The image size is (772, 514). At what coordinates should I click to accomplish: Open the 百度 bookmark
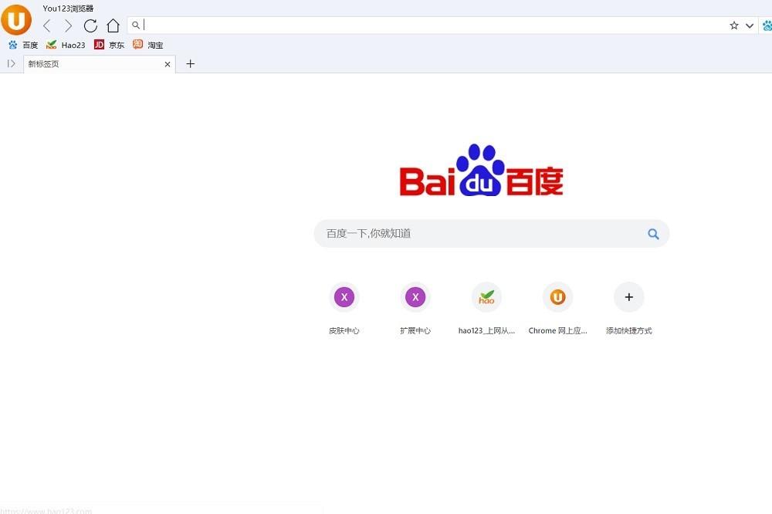click(x=23, y=45)
